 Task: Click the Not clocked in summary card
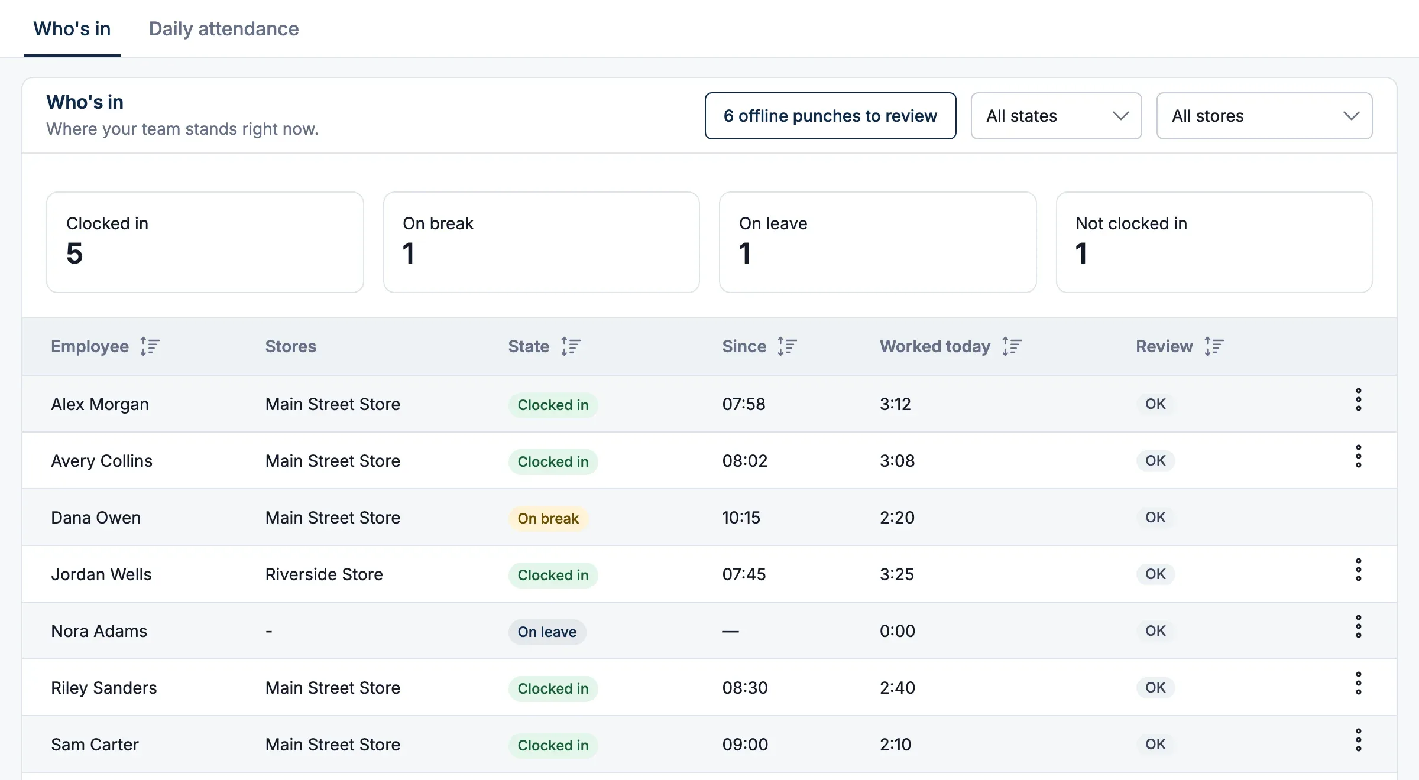[1214, 242]
